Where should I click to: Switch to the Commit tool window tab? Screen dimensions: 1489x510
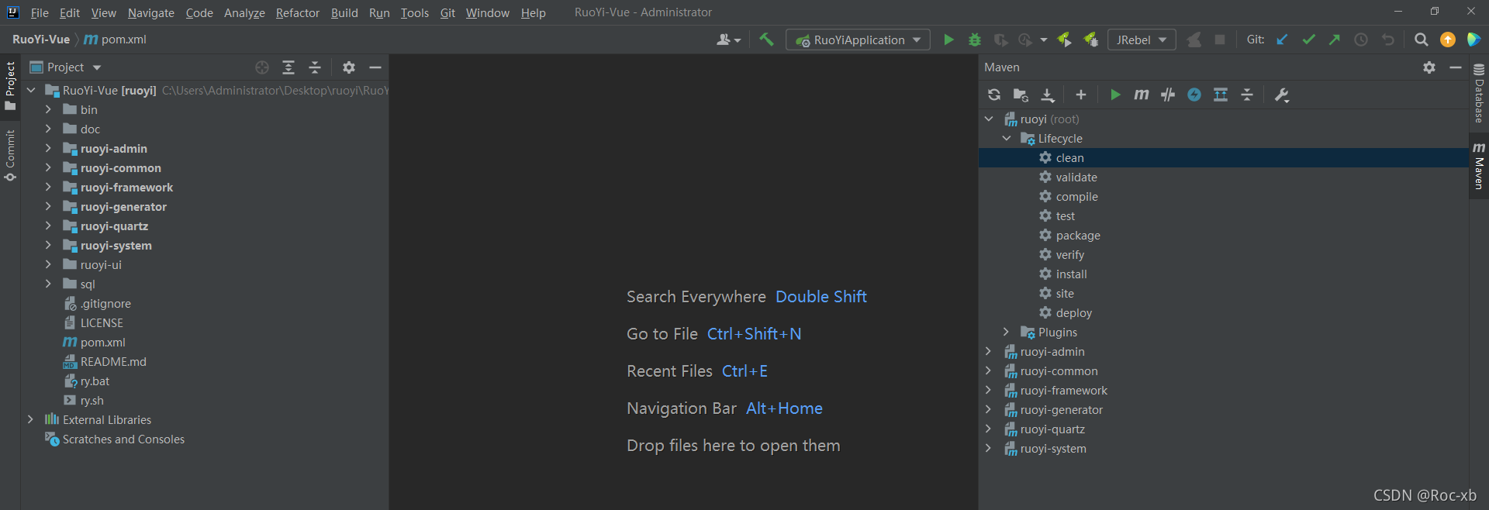10,155
